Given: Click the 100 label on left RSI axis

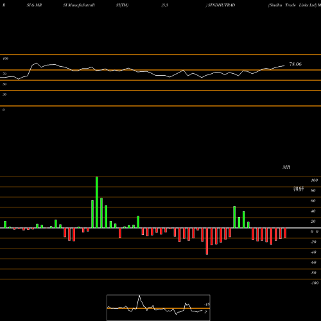Looking at the screenshot, I should click(5, 58).
